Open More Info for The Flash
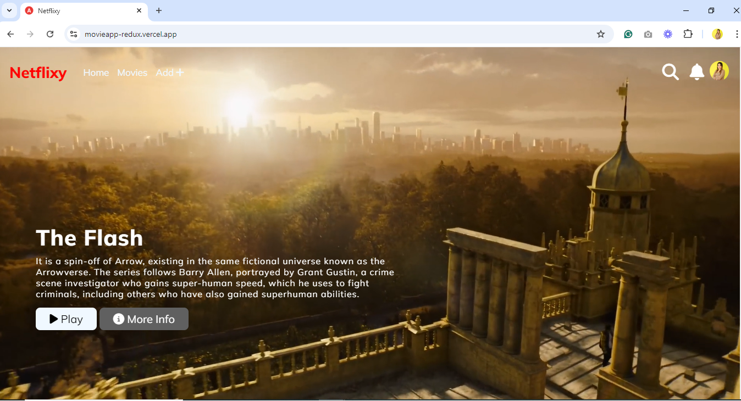Image resolution: width=741 pixels, height=401 pixels. 144,319
